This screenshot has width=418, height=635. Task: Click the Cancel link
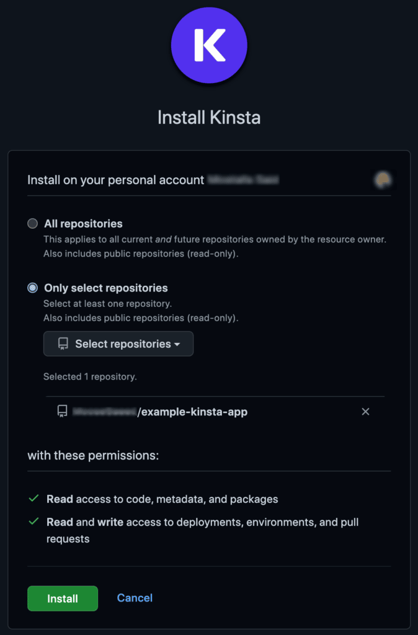coord(135,598)
